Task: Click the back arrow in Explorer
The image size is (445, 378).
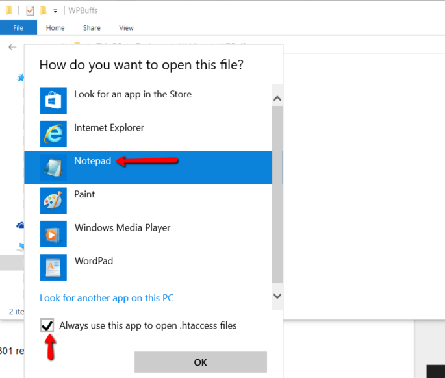Action: pos(12,47)
